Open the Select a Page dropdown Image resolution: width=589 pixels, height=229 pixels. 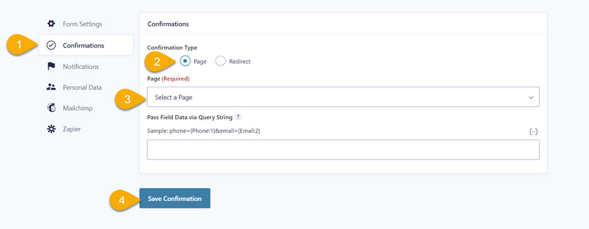tap(343, 97)
